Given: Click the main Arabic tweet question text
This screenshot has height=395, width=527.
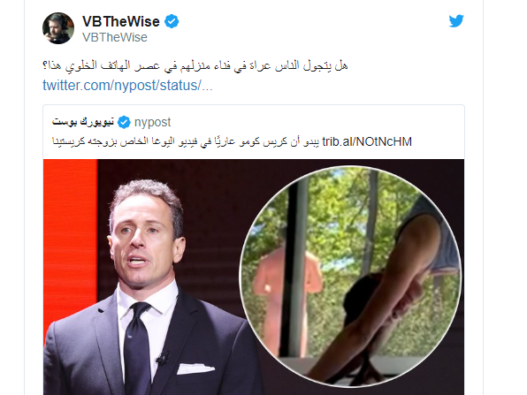Looking at the screenshot, I should point(195,65).
